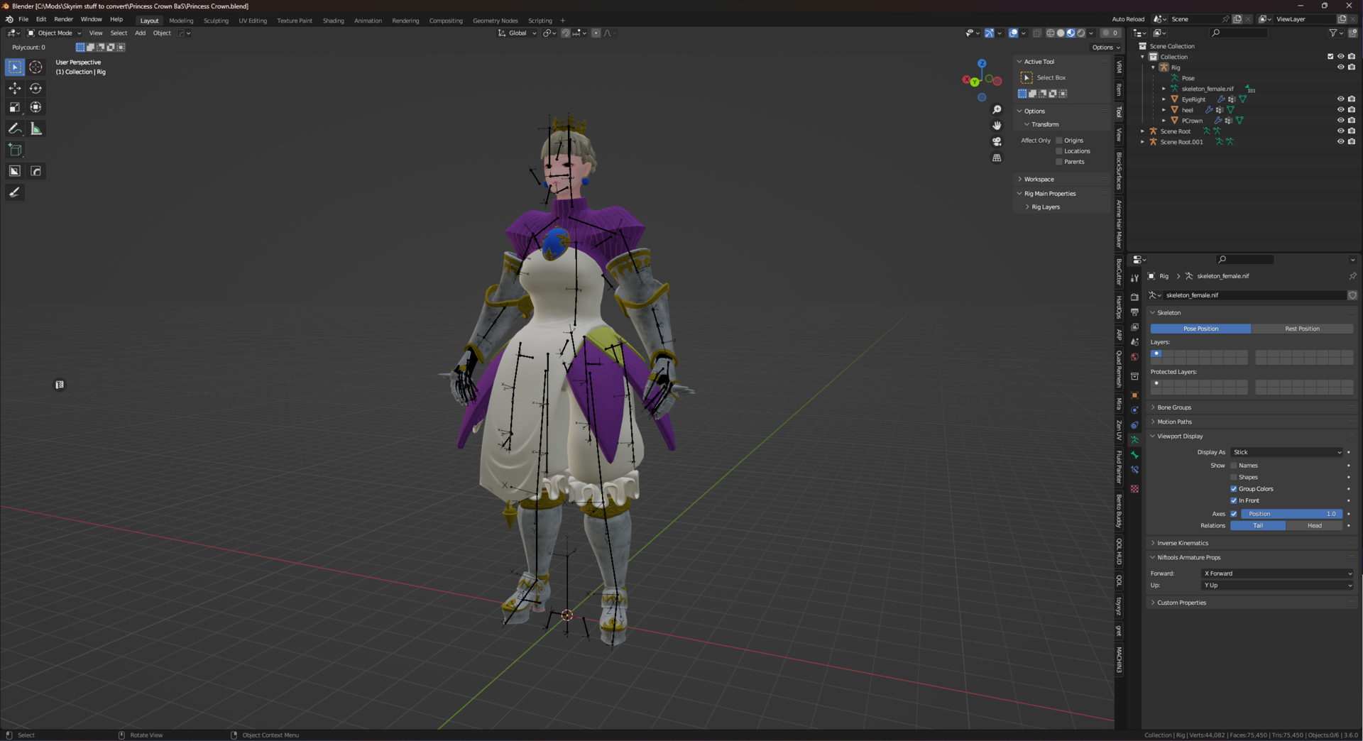Click the Rest Position button
The image size is (1363, 741).
[1302, 329]
